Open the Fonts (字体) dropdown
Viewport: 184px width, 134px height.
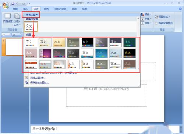(146, 19)
